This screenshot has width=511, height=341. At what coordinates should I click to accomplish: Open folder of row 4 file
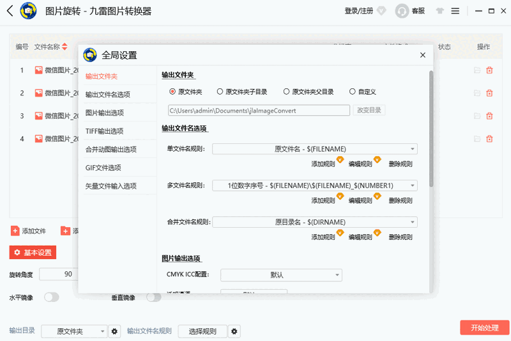pyautogui.click(x=477, y=139)
